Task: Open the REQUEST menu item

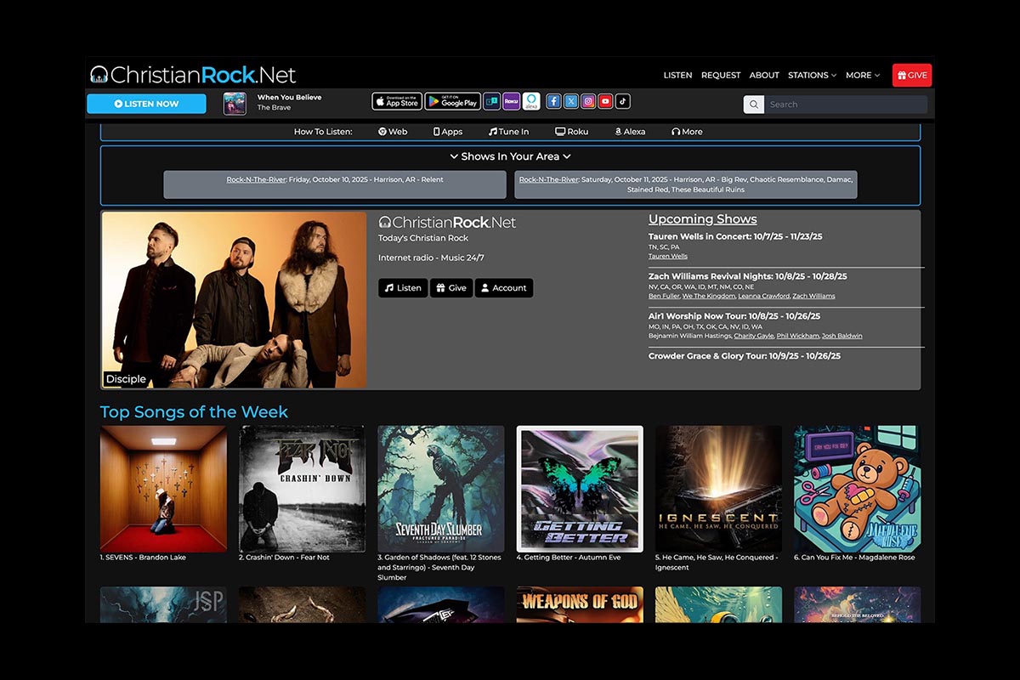Action: pyautogui.click(x=721, y=76)
